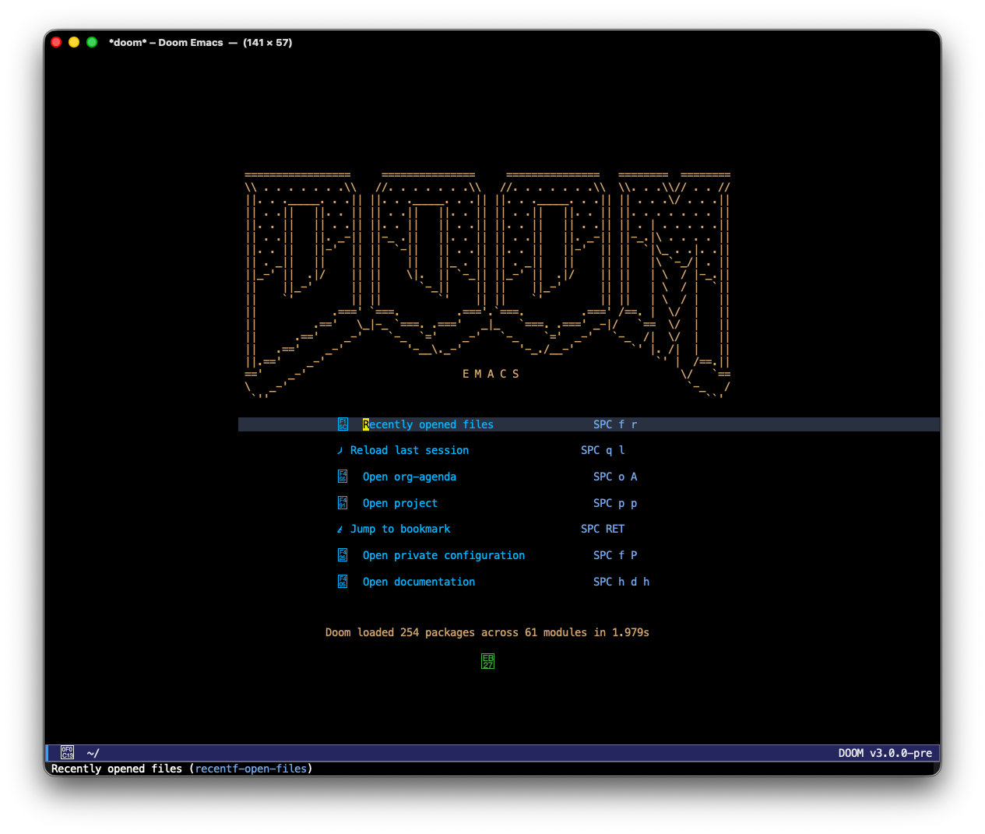Screen dimensions: 985x834
Task: Click the icon left of Reload last session
Action: pos(339,451)
